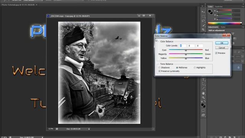
Task: Click the Color Balance dialog title bar
Action: point(188,36)
